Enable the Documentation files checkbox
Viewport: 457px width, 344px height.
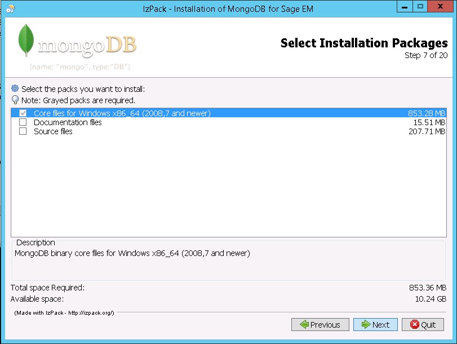(23, 122)
